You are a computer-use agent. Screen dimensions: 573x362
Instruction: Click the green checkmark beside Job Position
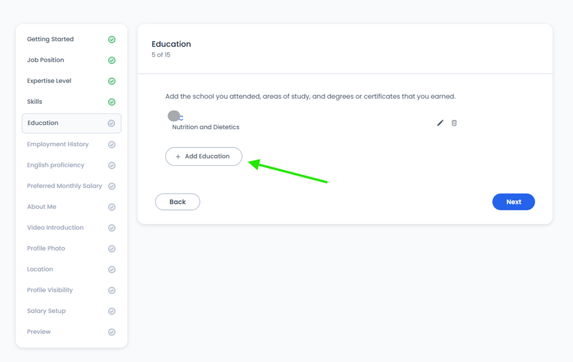coord(112,61)
